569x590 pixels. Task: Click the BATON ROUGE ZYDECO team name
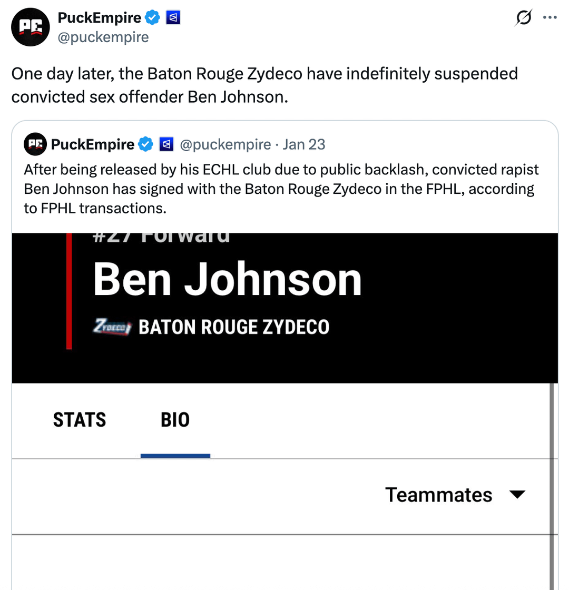tap(233, 327)
